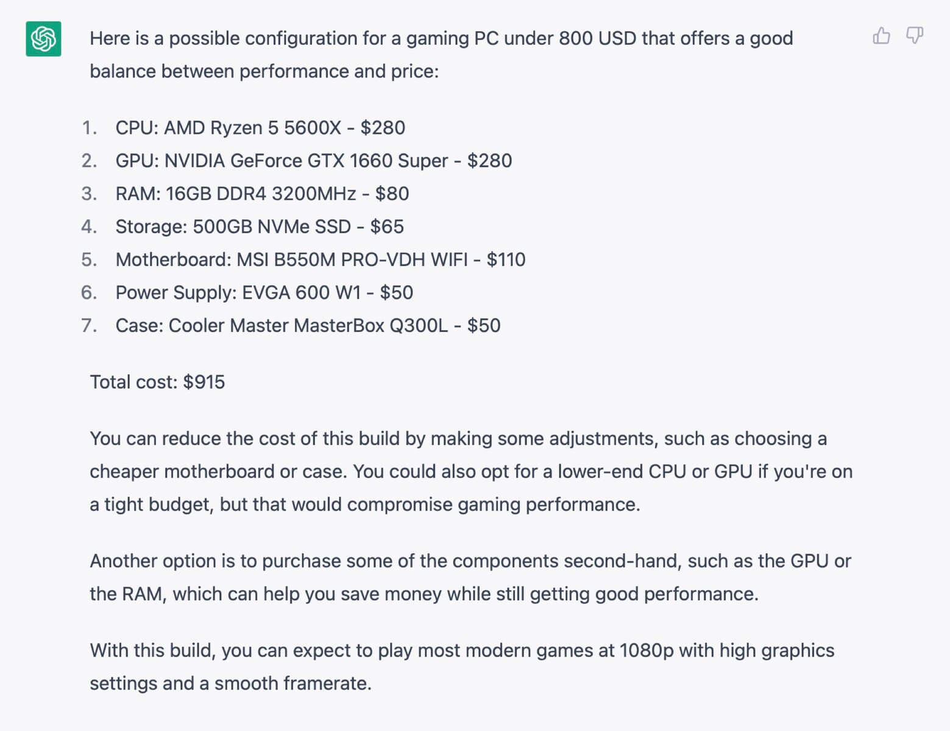This screenshot has height=731, width=950.
Task: Click the Cooler Master MasterBox Q300L case line
Action: click(308, 325)
